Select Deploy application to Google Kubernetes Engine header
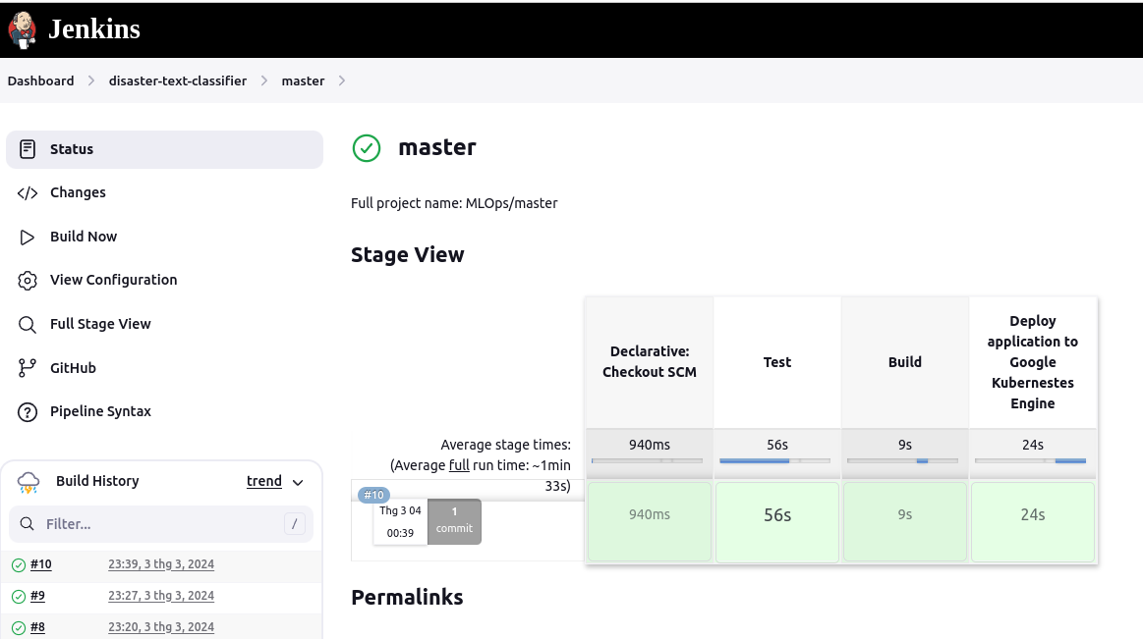Image resolution: width=1143 pixels, height=639 pixels. [x=1033, y=362]
